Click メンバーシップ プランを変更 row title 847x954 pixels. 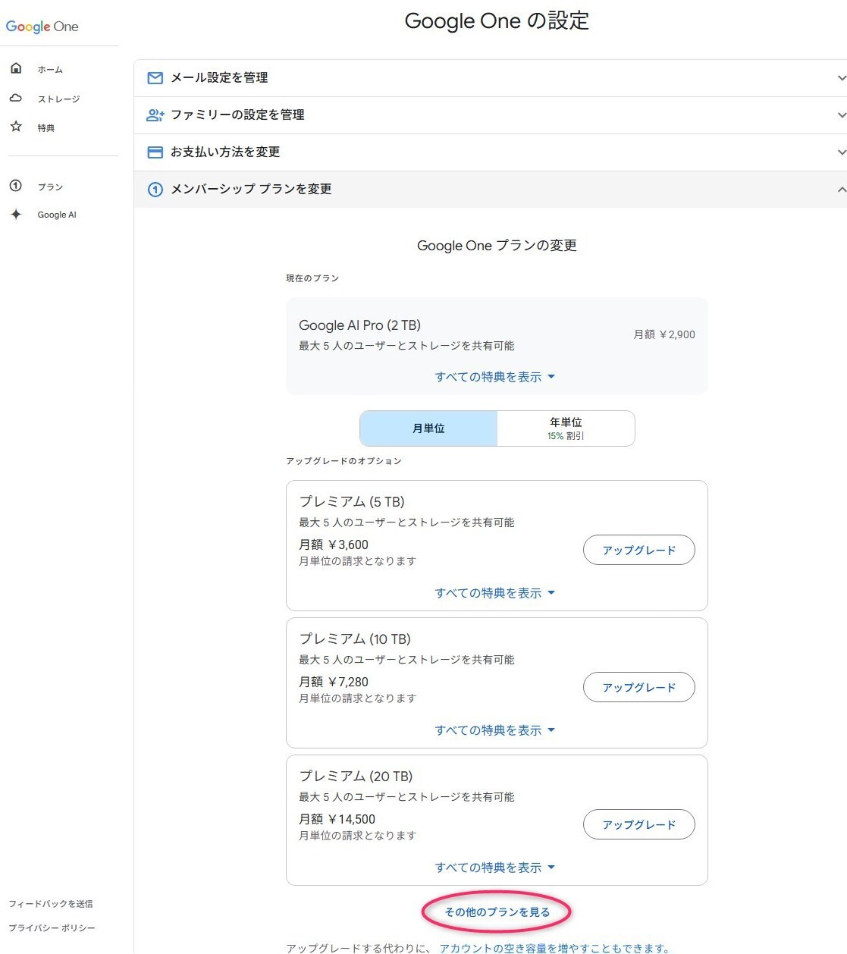coord(251,189)
